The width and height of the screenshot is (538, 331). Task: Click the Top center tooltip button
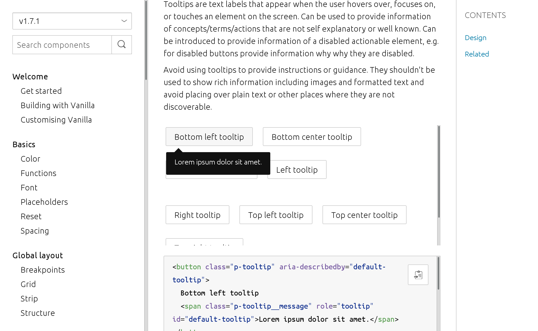coord(364,215)
